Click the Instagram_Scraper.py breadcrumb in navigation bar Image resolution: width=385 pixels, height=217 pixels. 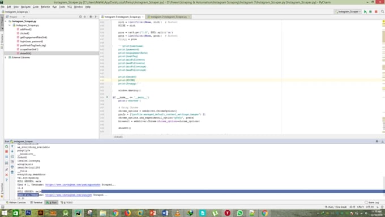pos(15,12)
